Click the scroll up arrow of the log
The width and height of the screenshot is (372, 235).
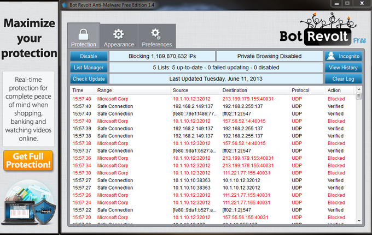359,89
